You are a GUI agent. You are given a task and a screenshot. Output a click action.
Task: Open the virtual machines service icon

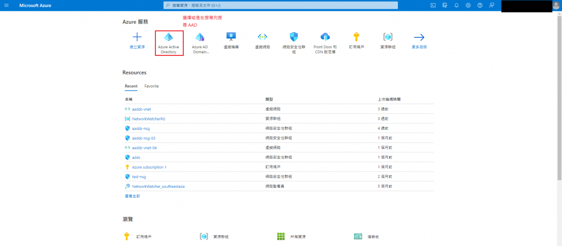(231, 37)
